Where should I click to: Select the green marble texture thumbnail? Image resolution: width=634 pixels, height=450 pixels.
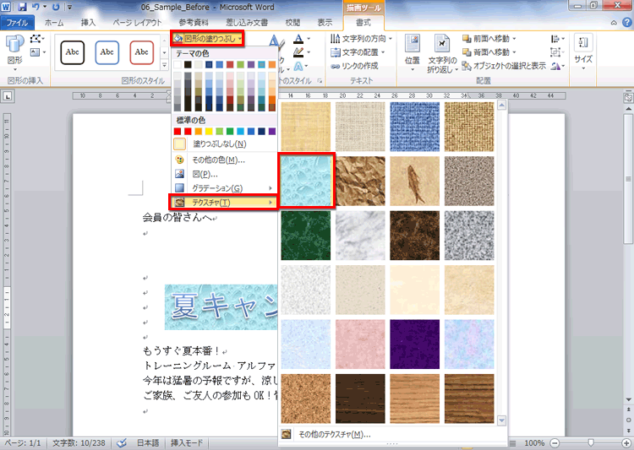[x=306, y=235]
